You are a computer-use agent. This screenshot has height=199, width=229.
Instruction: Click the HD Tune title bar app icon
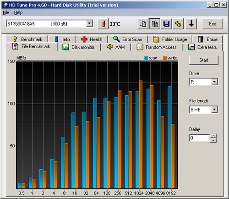tap(5, 5)
